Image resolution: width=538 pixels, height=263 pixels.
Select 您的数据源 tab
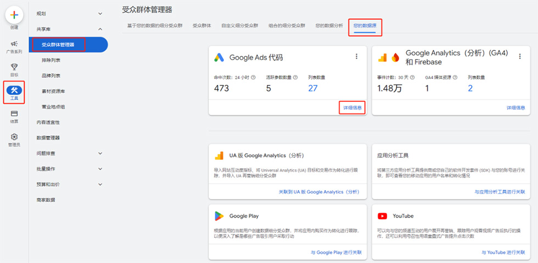click(x=365, y=26)
